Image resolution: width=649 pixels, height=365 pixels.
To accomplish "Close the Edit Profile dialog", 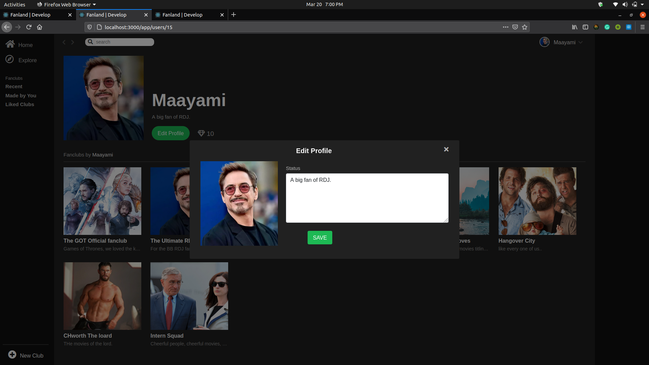I will (x=446, y=149).
